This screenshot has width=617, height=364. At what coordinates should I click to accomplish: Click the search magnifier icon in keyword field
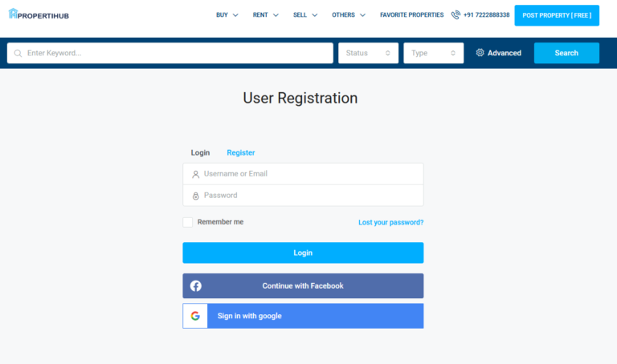(x=18, y=53)
